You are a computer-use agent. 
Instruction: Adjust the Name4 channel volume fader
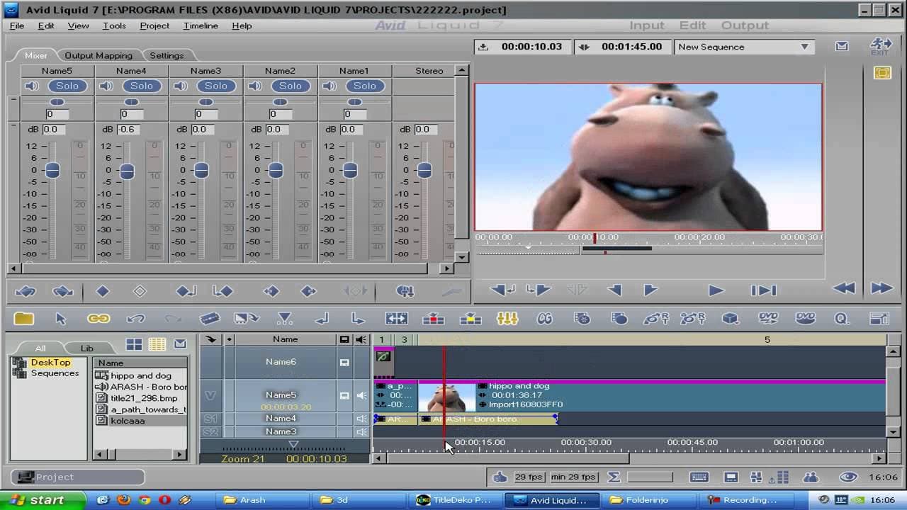tap(127, 171)
